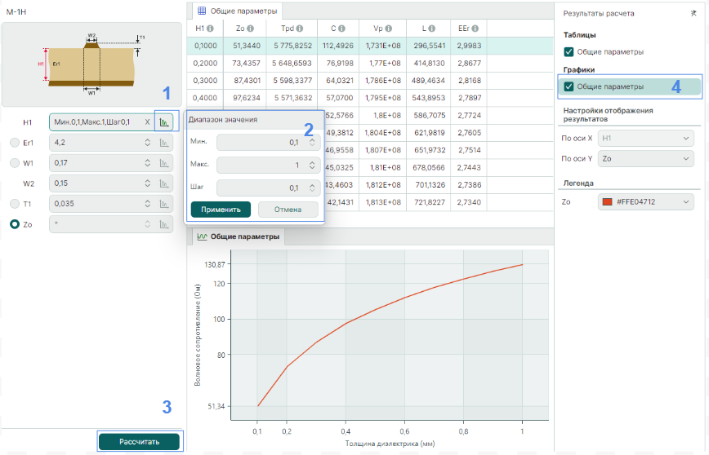Open the Zo legend color dropdown
Viewport: 709px width, 455px height.
point(645,201)
